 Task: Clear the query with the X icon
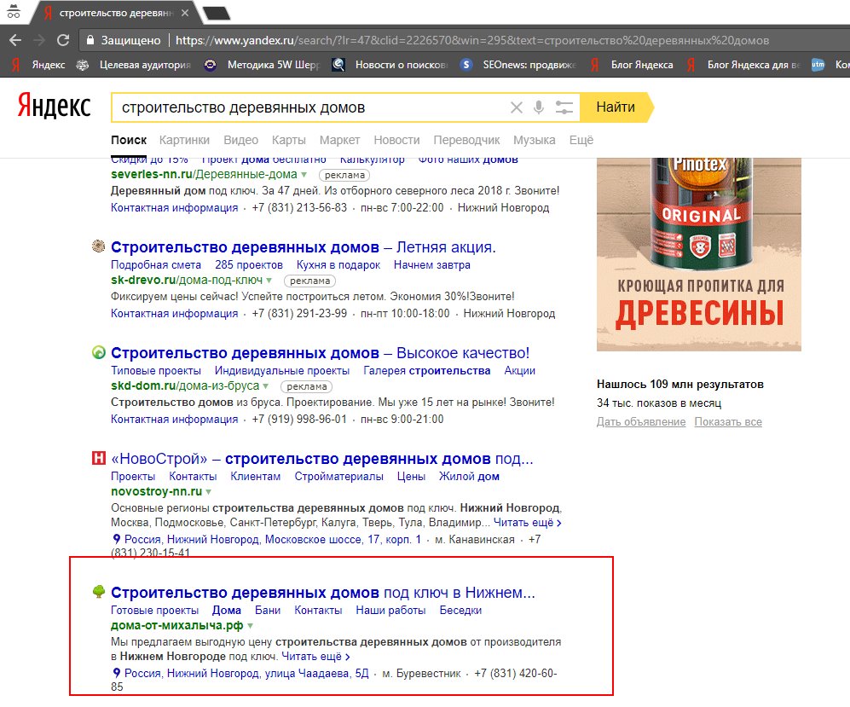tap(517, 107)
